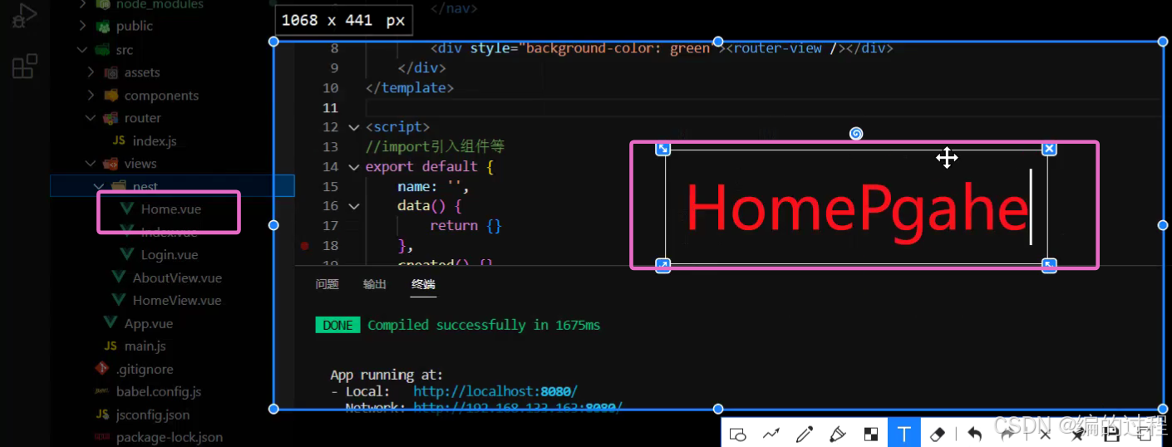This screenshot has height=447, width=1172.
Task: Switch to the 问题 panel tab
Action: tap(327, 284)
